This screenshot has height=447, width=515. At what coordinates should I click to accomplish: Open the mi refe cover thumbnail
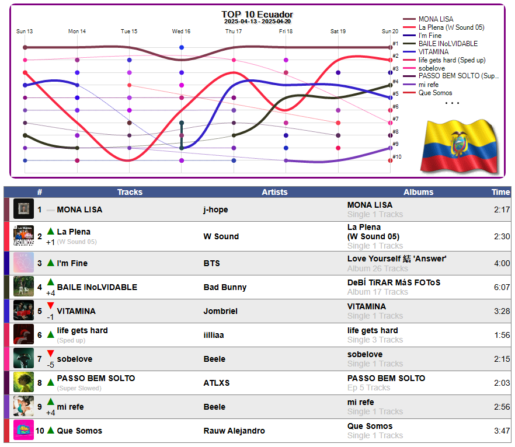(x=23, y=406)
